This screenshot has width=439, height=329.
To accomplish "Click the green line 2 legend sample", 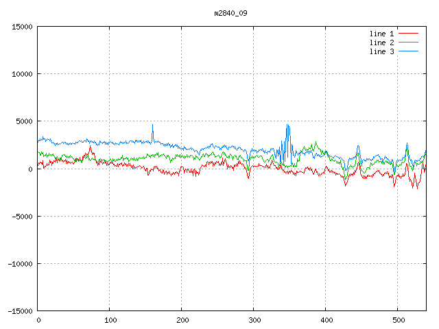I will (408, 42).
